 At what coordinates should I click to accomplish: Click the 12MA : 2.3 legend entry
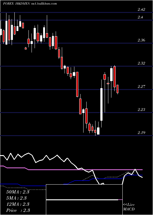click(x=18, y=204)
